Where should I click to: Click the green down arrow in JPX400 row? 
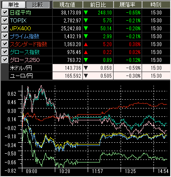pyautogui.click(x=86, y=29)
